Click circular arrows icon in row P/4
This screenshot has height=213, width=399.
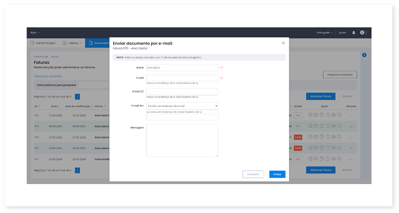328,126
